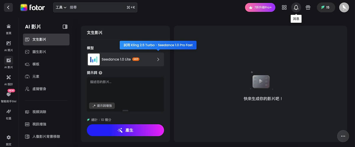This screenshot has width=355, height=147.
Task: Click the NEW badge above Sisi
Action: [x=11, y=91]
